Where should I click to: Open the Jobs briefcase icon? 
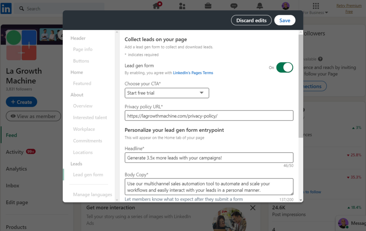point(208,6)
